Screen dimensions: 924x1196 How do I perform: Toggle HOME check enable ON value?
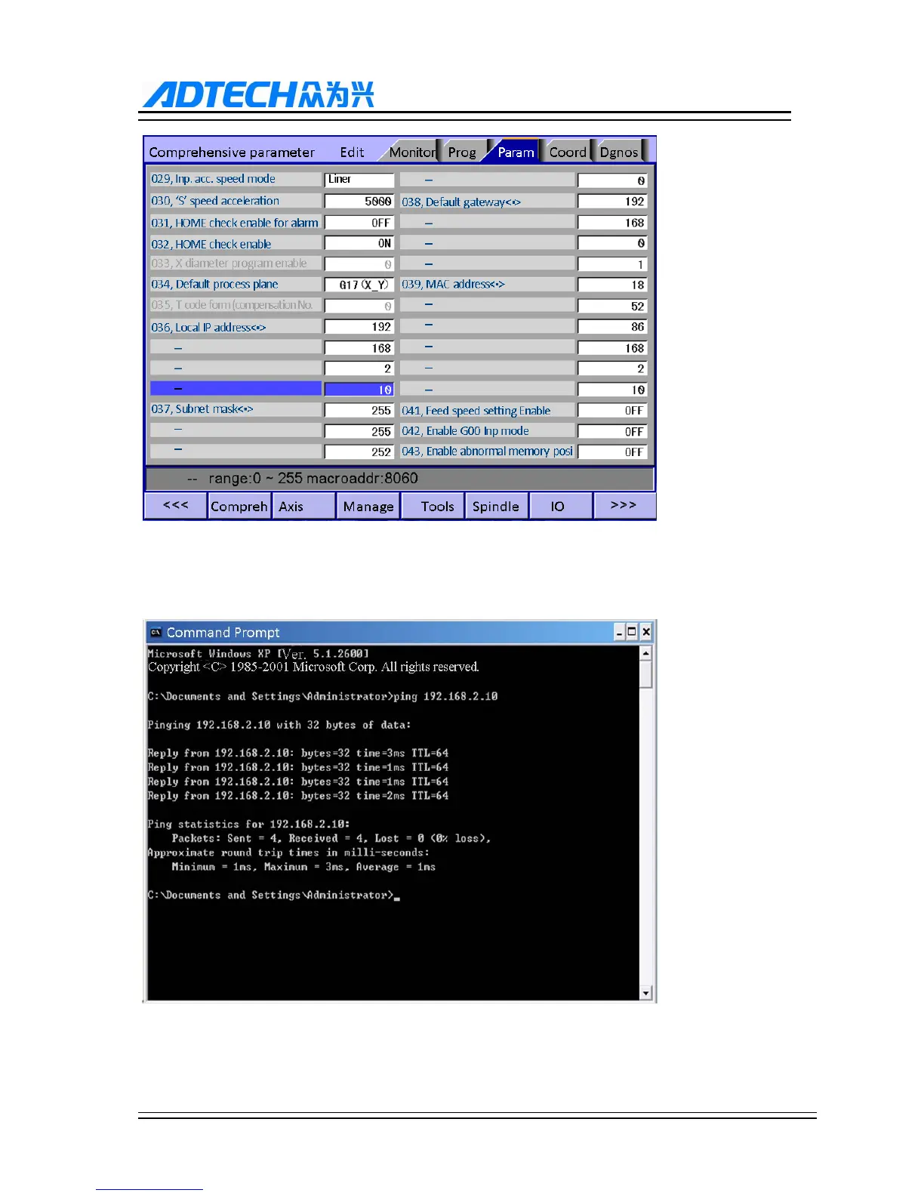tap(359, 243)
